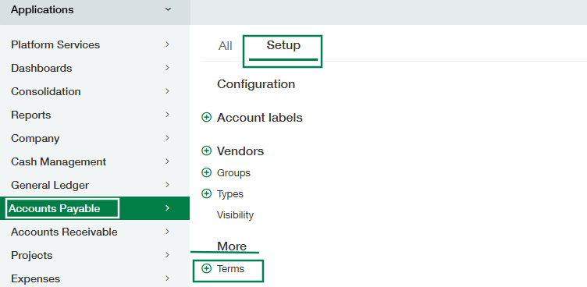
Task: Add a new vendor Group via plus icon
Action: point(206,172)
